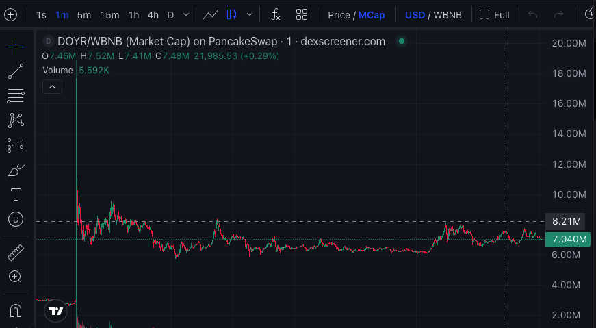The height and width of the screenshot is (328, 596).
Task: Choose the 4h timeframe
Action: tap(153, 15)
